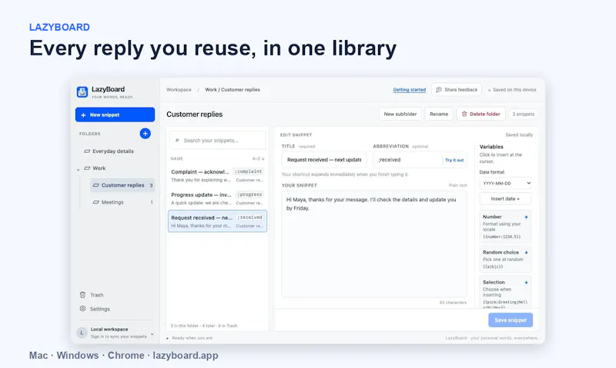This screenshot has height=368, width=616.
Task: Add a folder using the round plus button
Action: click(x=145, y=134)
